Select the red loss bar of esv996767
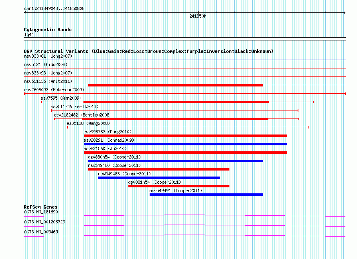357x259 pixels. pos(185,136)
